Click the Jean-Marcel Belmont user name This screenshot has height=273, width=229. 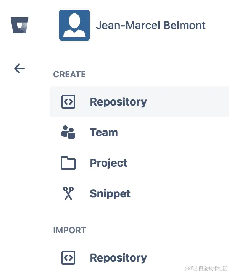[x=151, y=25]
